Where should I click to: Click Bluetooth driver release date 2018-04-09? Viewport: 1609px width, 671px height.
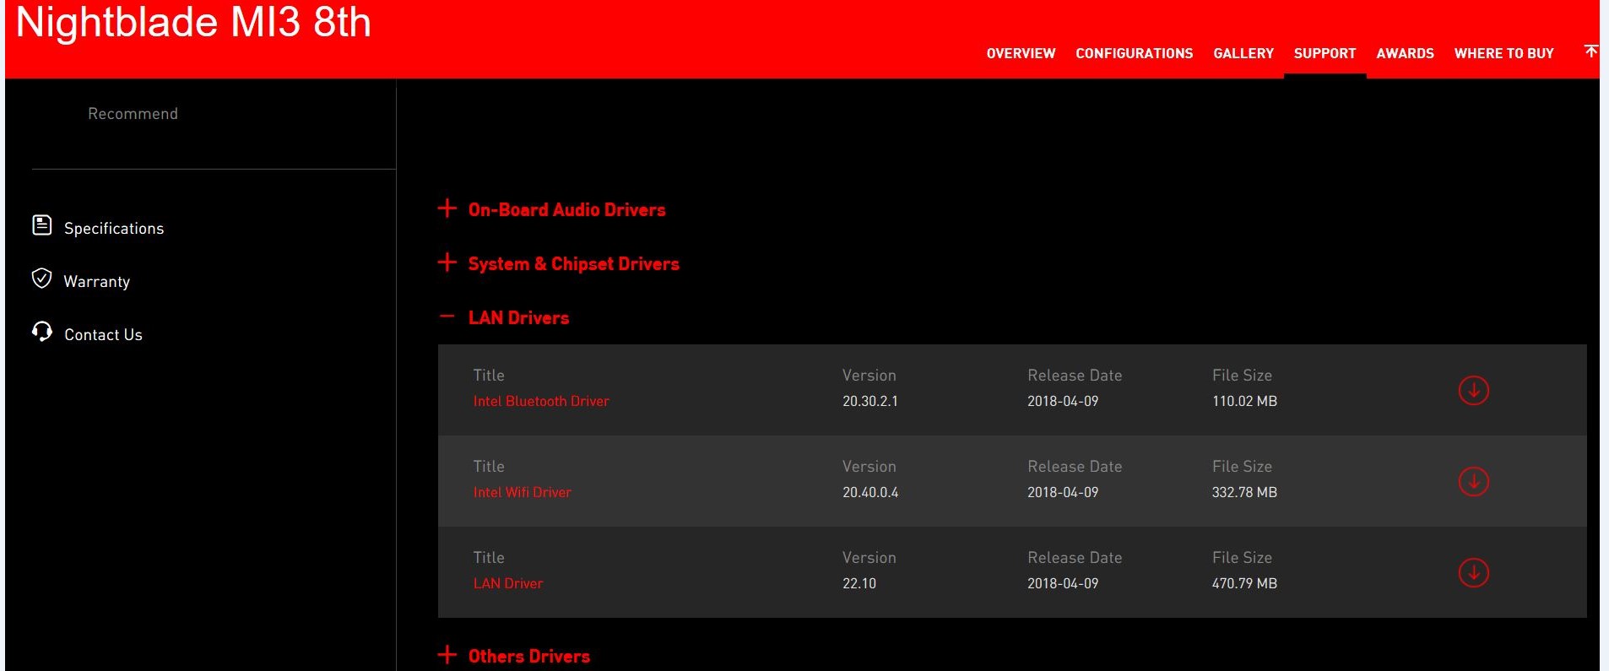tap(1063, 401)
